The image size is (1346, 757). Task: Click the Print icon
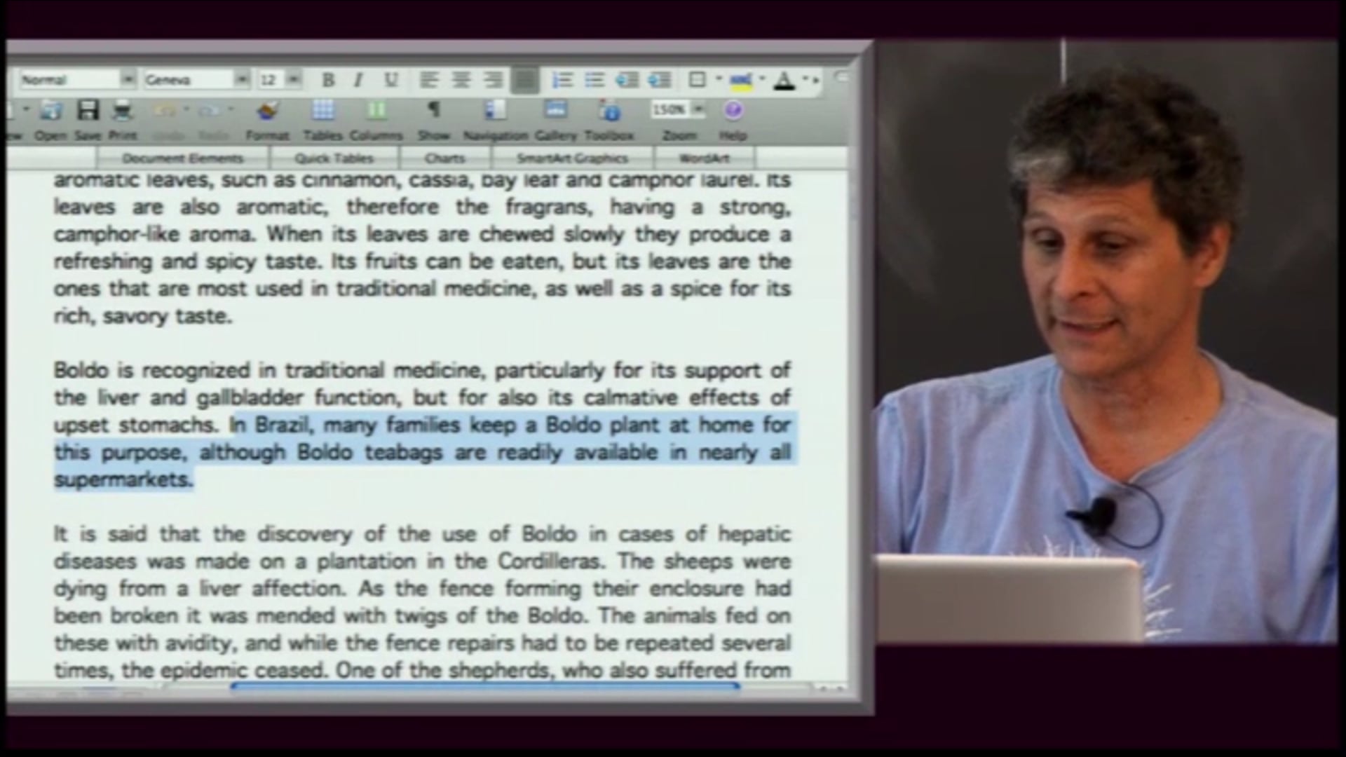pos(123,111)
